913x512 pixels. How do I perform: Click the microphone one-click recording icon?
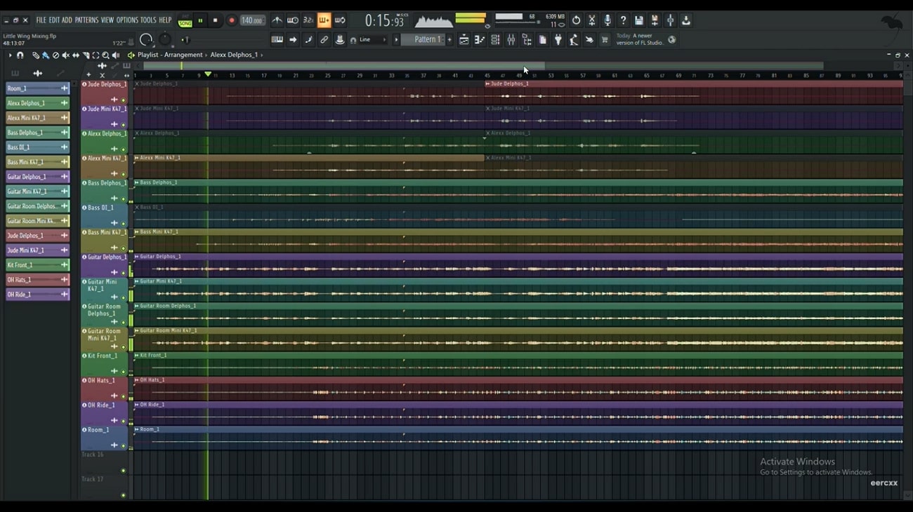[607, 20]
